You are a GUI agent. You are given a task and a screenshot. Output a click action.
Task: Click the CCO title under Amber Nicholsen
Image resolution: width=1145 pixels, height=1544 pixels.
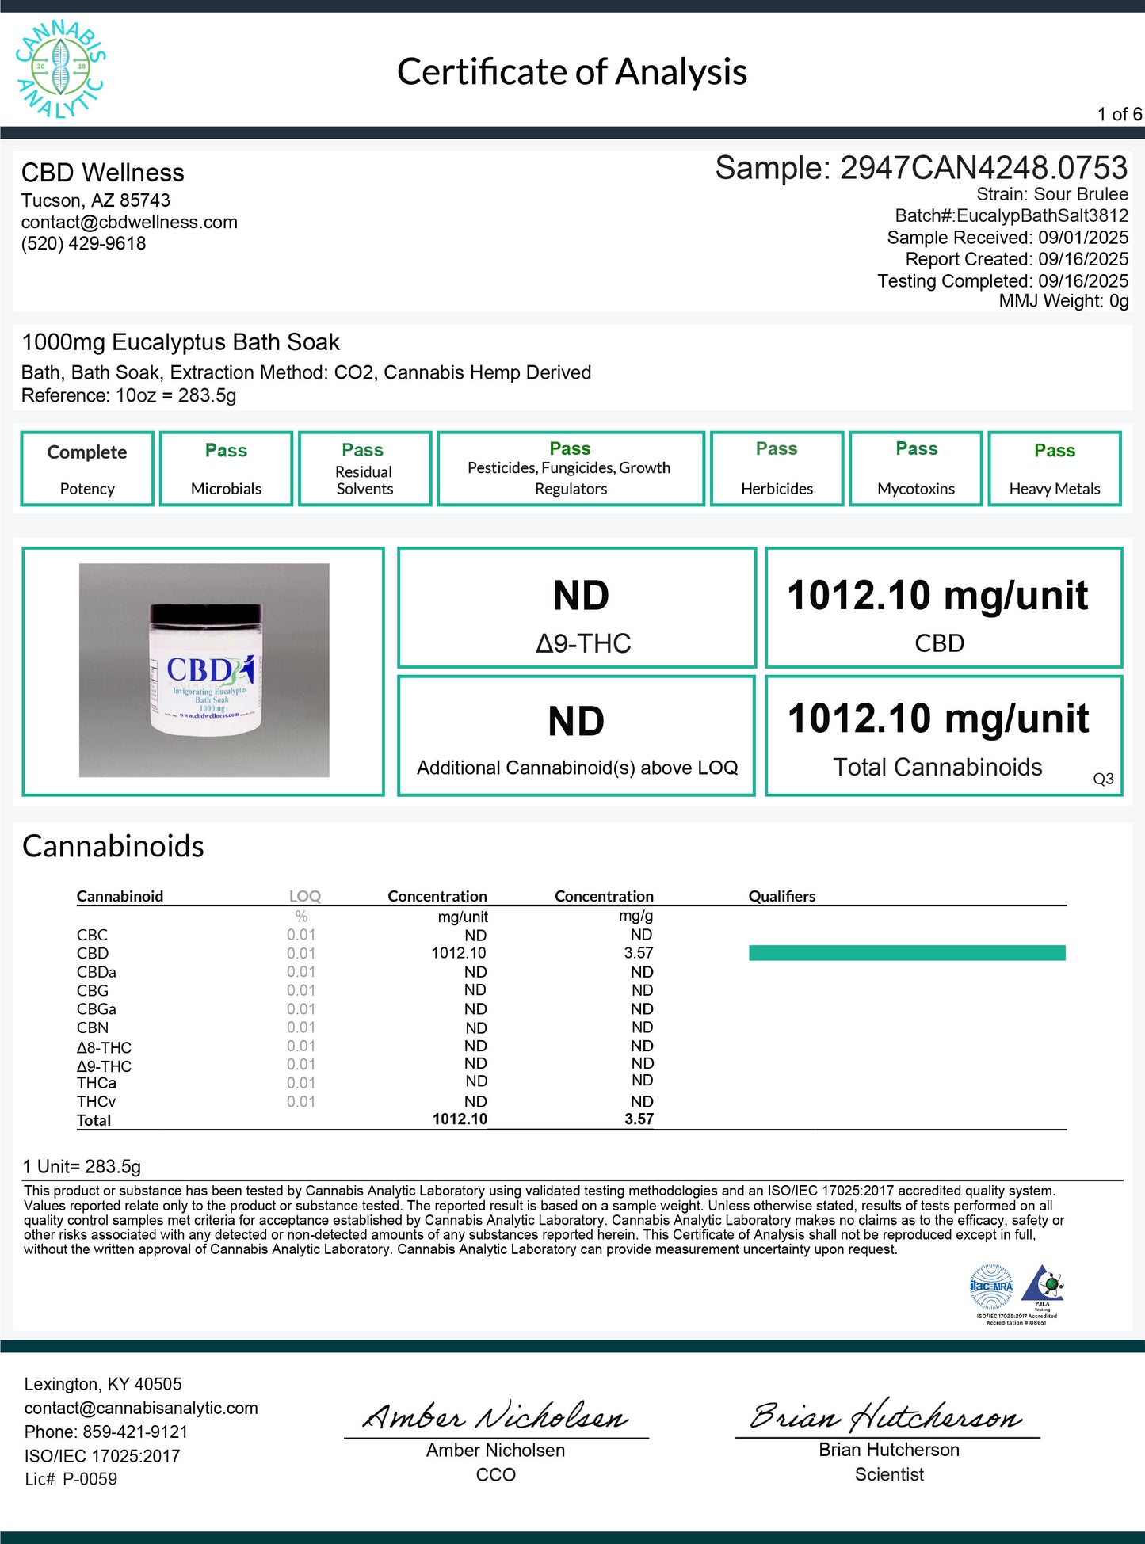point(496,1474)
